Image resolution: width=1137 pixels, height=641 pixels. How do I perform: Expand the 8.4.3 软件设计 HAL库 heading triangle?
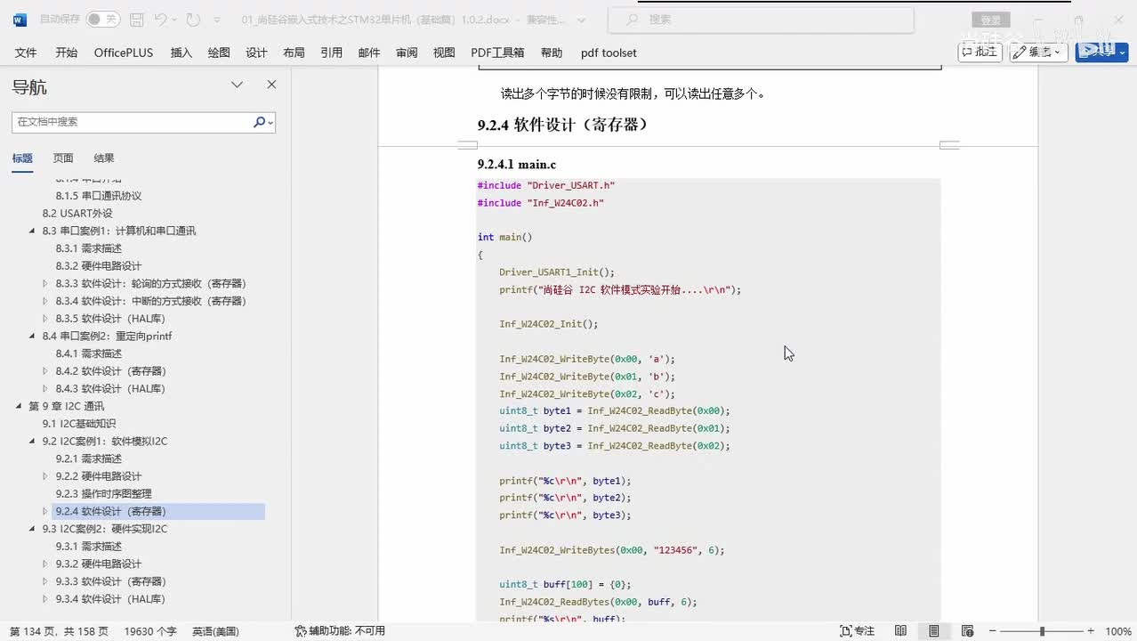[x=46, y=388]
